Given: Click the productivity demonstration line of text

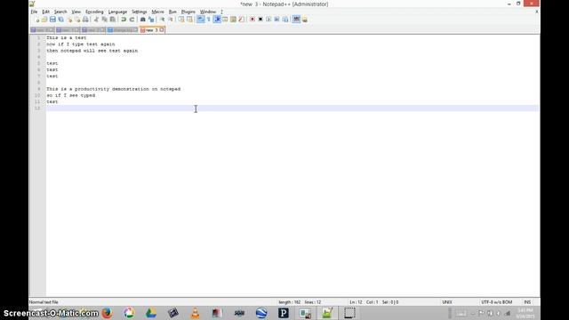Looking at the screenshot, I should click(113, 89).
